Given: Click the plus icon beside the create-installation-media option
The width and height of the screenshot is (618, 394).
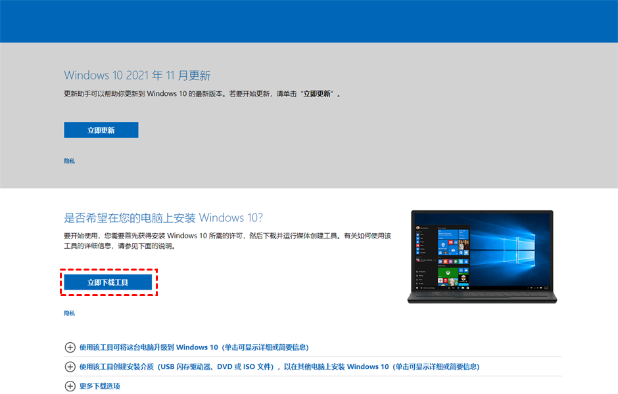Looking at the screenshot, I should (x=70, y=367).
